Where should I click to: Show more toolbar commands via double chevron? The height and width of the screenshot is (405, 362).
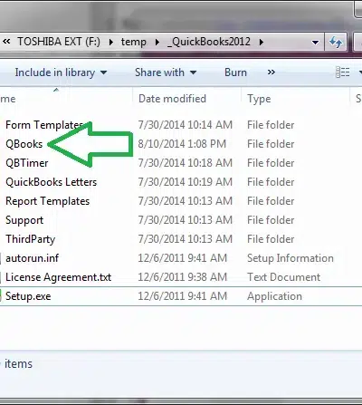tap(271, 72)
